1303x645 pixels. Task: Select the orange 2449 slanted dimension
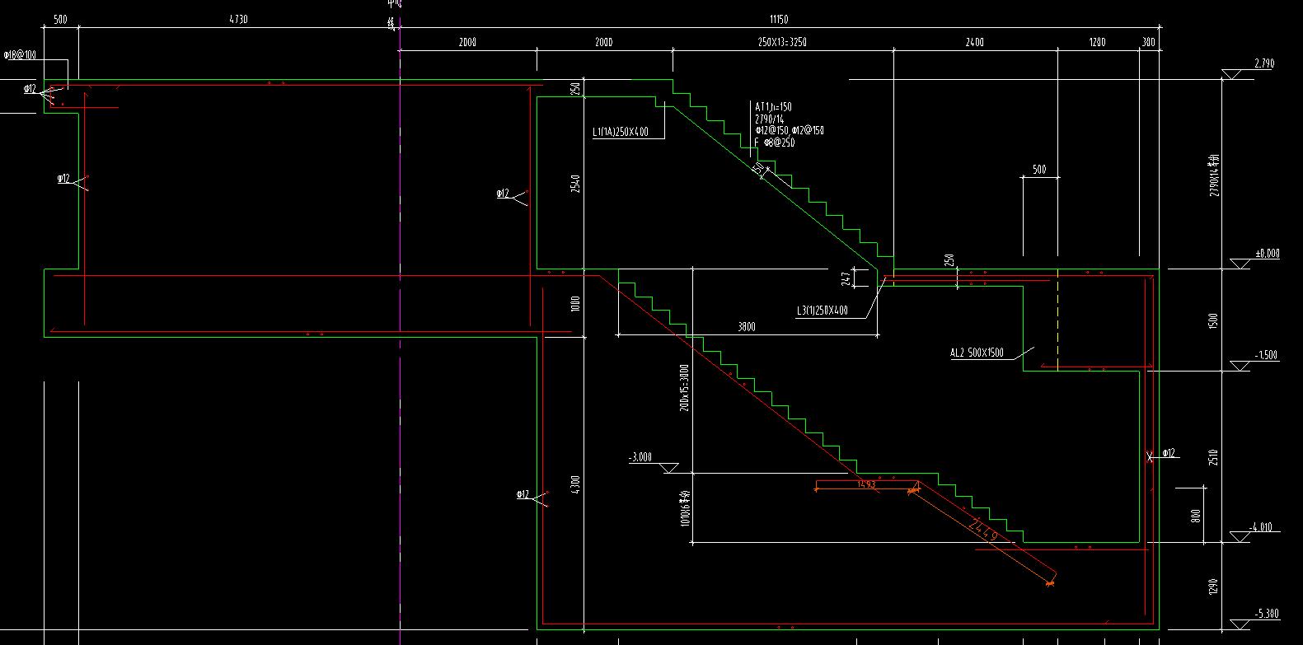pos(984,530)
